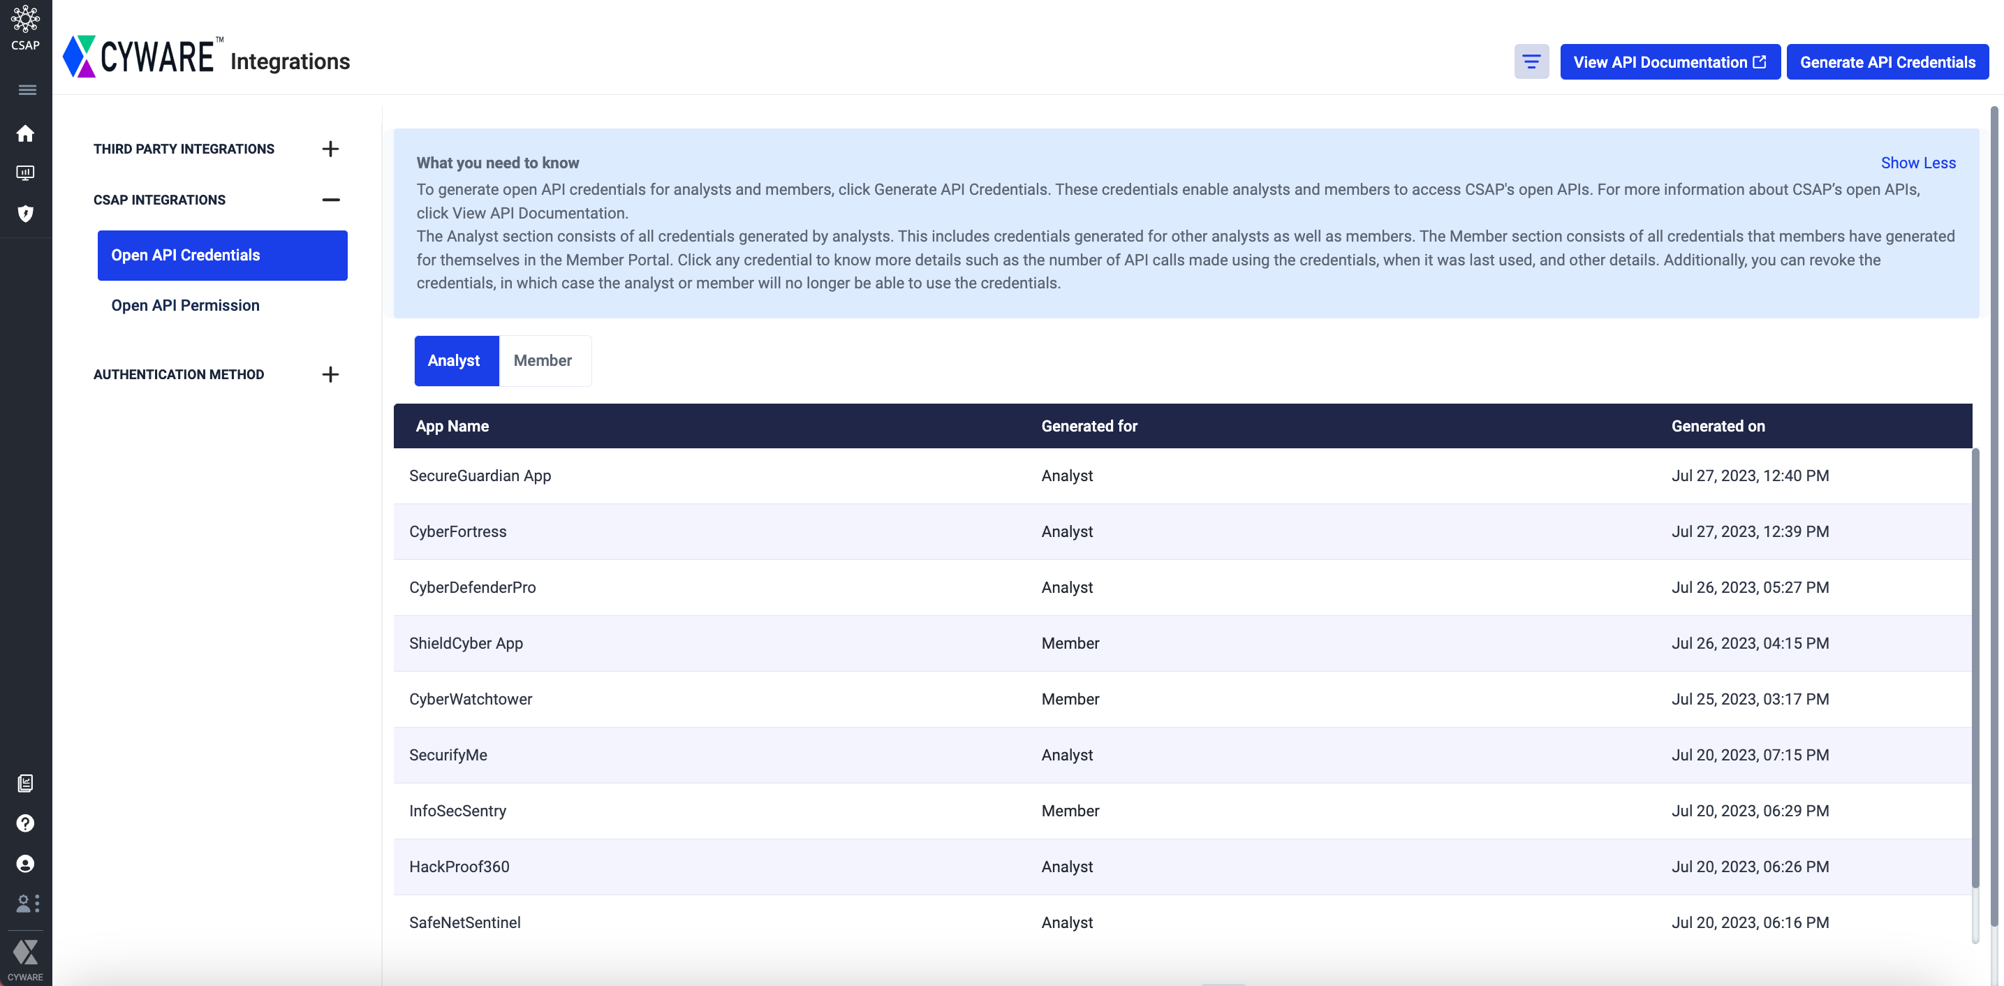Collapse CSAP Integrations section
This screenshot has width=2004, height=986.
pos(331,200)
